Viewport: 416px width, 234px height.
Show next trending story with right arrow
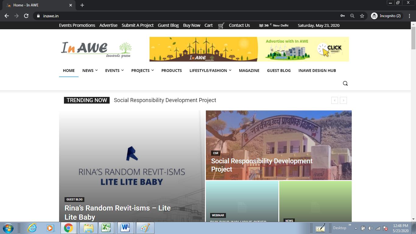click(x=343, y=100)
